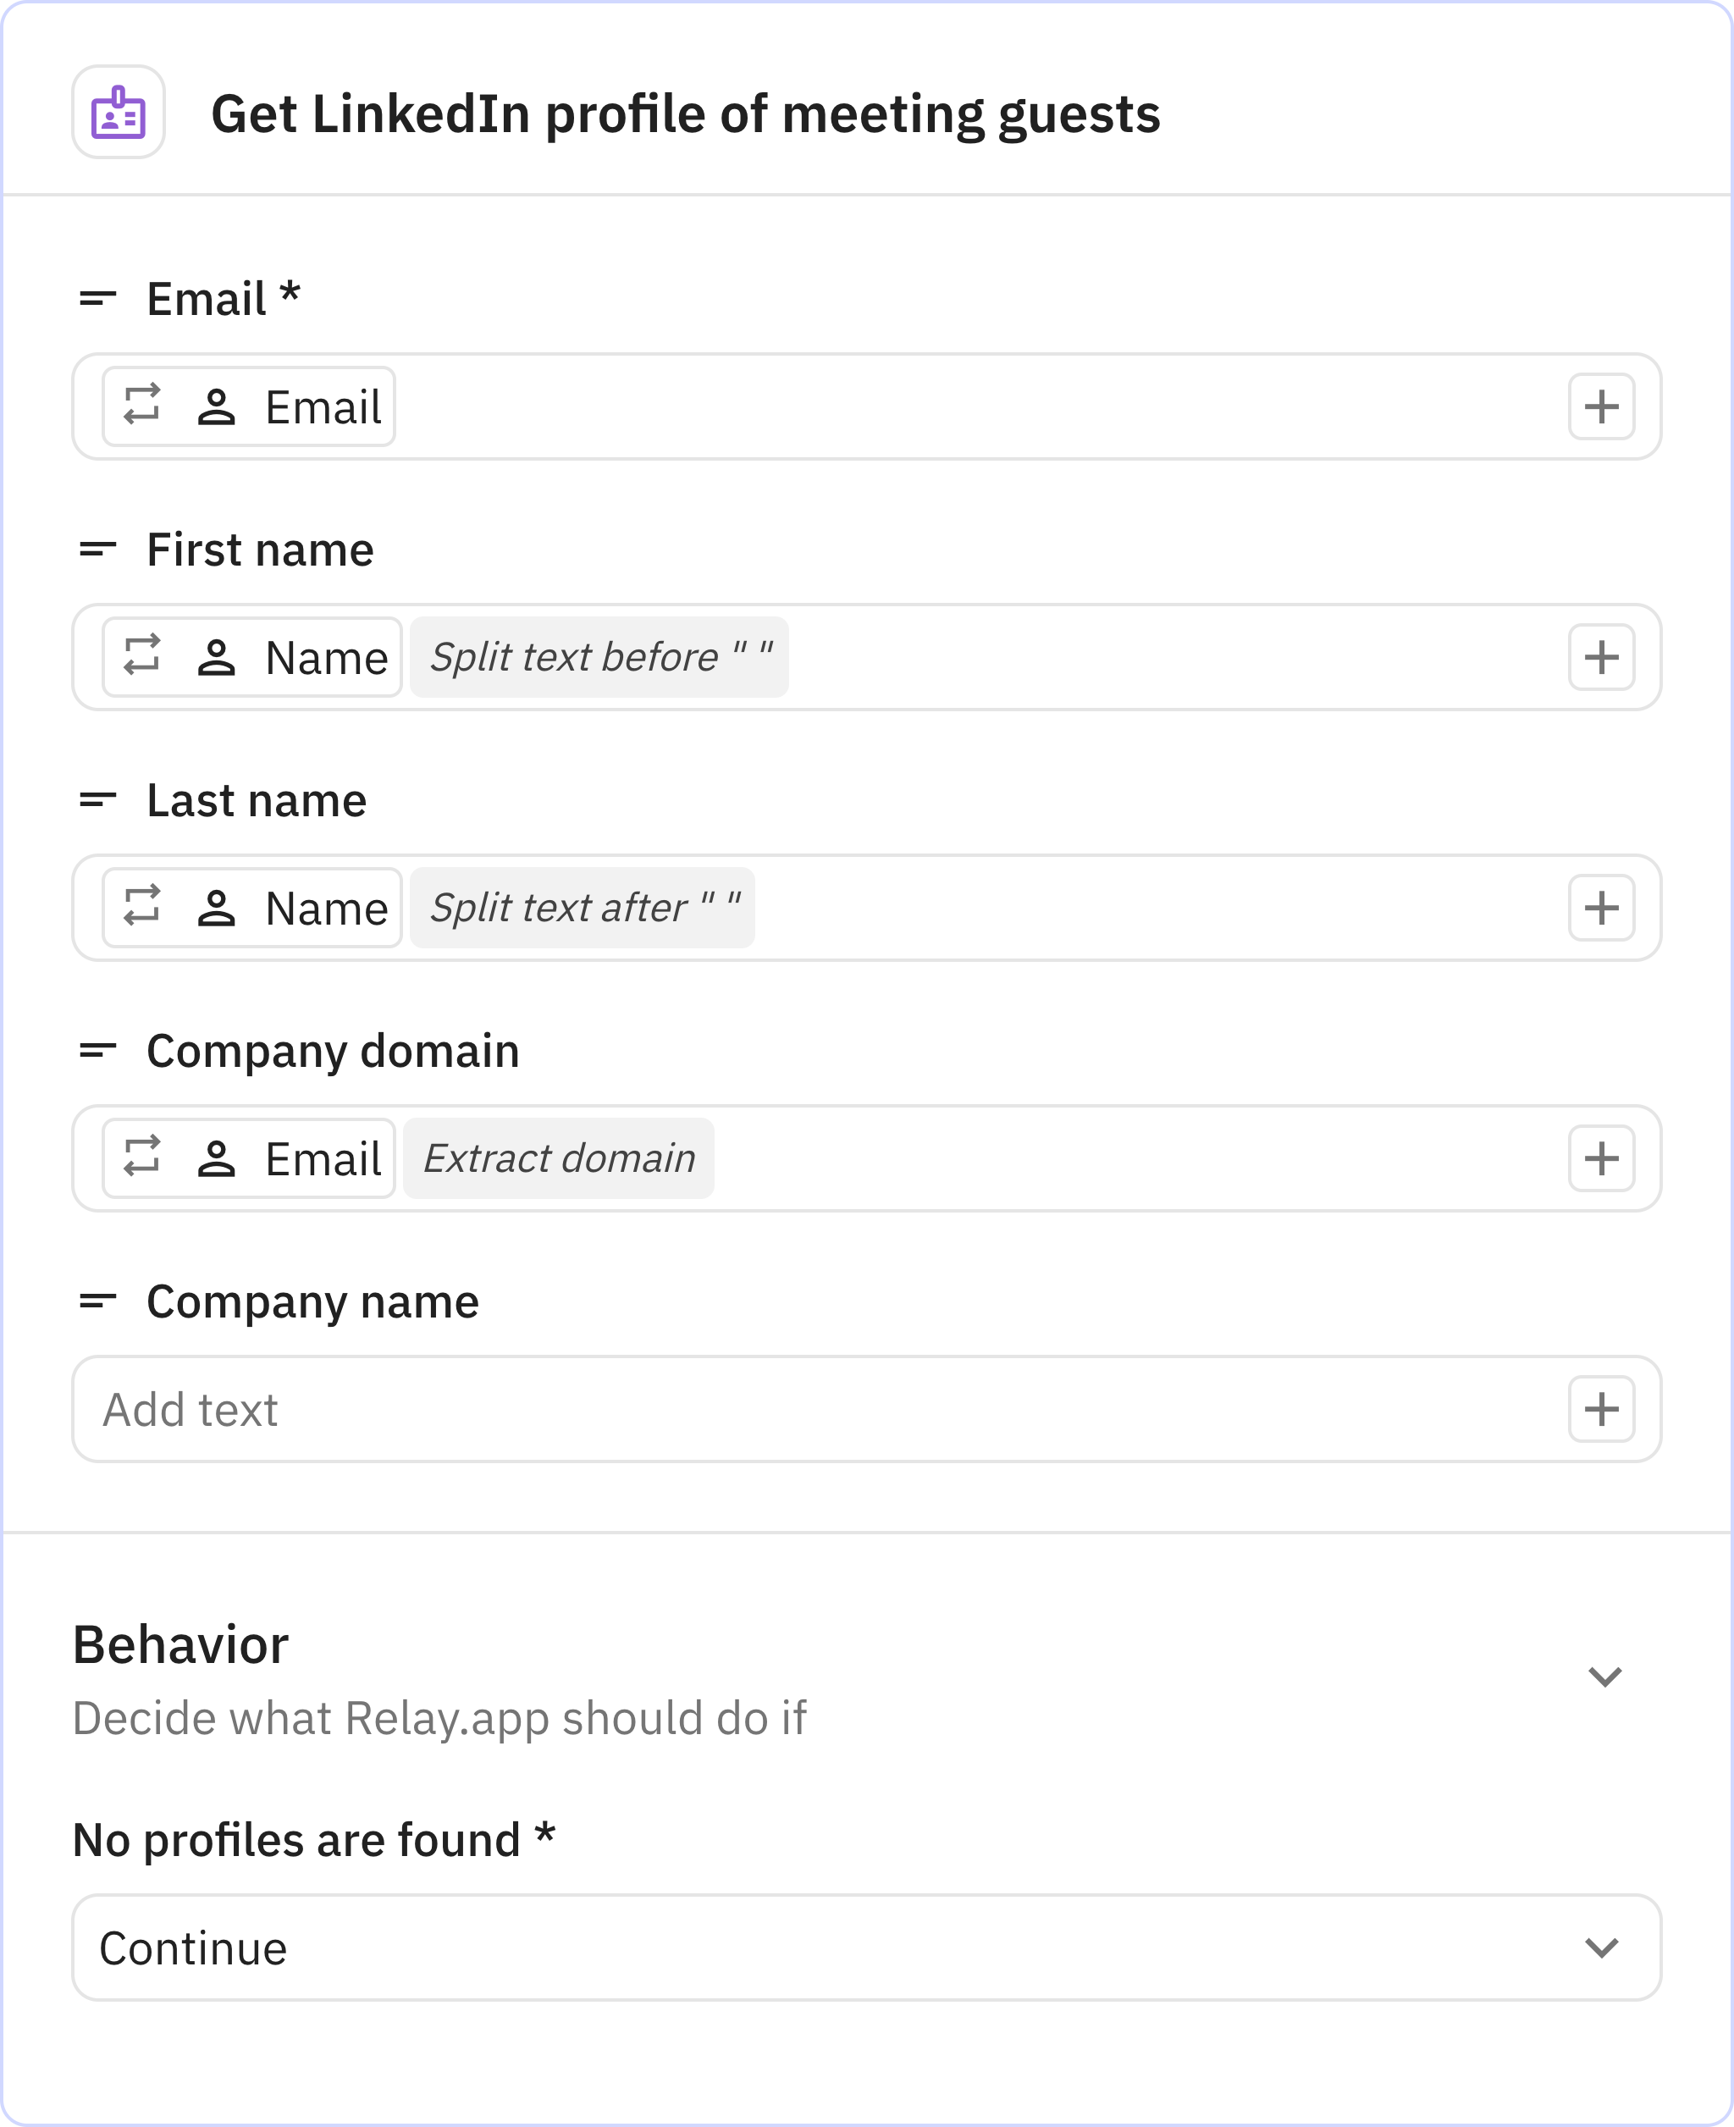
Task: Collapse the Behavior section chevron
Action: point(1604,1677)
